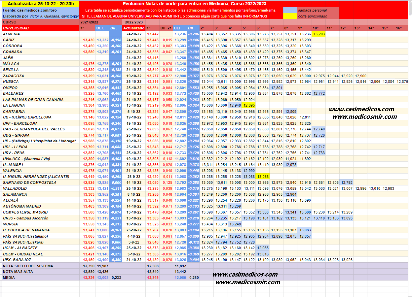This screenshot has height=297, width=412.
Task: Select the VALENCIA row label
Action: pos(12,171)
